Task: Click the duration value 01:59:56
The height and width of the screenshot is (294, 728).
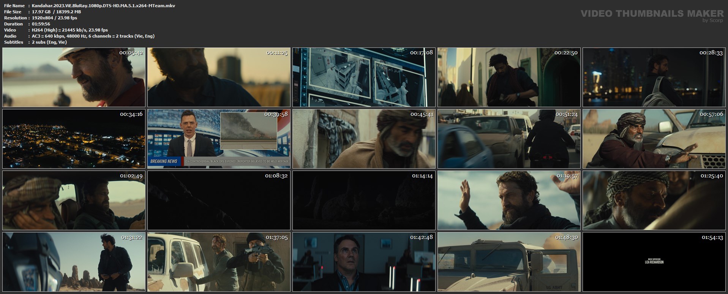Action: pyautogui.click(x=41, y=24)
